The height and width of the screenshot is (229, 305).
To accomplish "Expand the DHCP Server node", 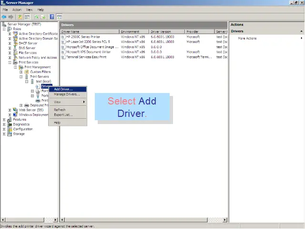I will pos(10,43).
